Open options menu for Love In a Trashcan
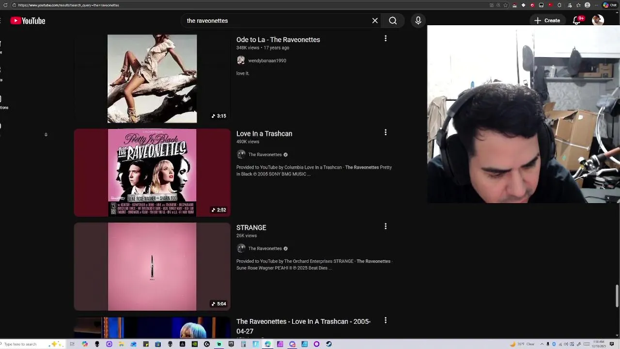This screenshot has width=620, height=349. (x=386, y=132)
